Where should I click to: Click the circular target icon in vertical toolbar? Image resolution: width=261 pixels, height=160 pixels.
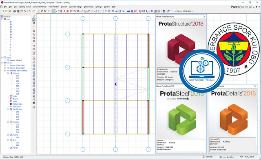tap(34, 23)
